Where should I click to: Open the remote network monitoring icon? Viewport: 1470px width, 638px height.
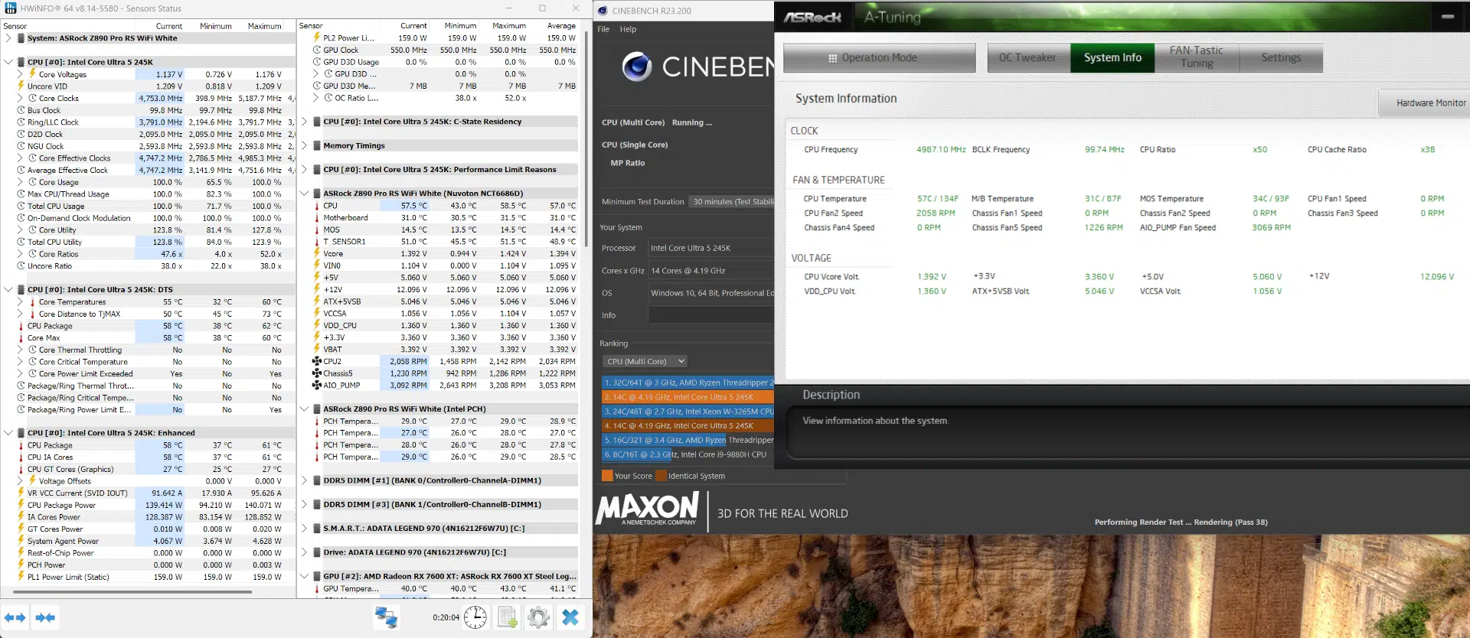(x=386, y=617)
